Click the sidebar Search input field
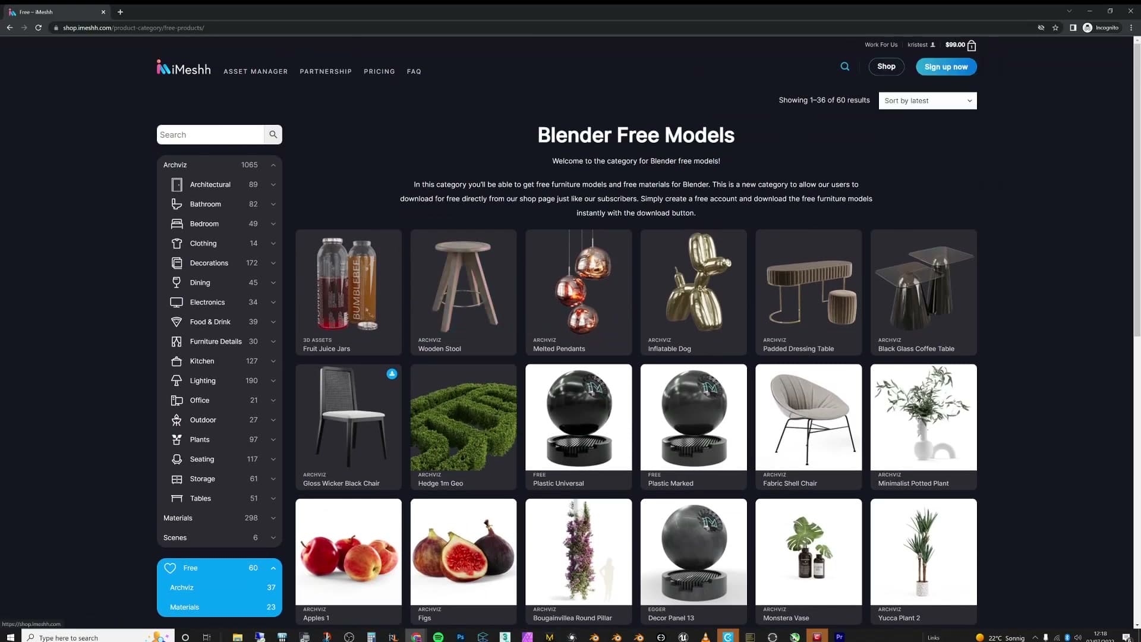1141x642 pixels. point(210,134)
